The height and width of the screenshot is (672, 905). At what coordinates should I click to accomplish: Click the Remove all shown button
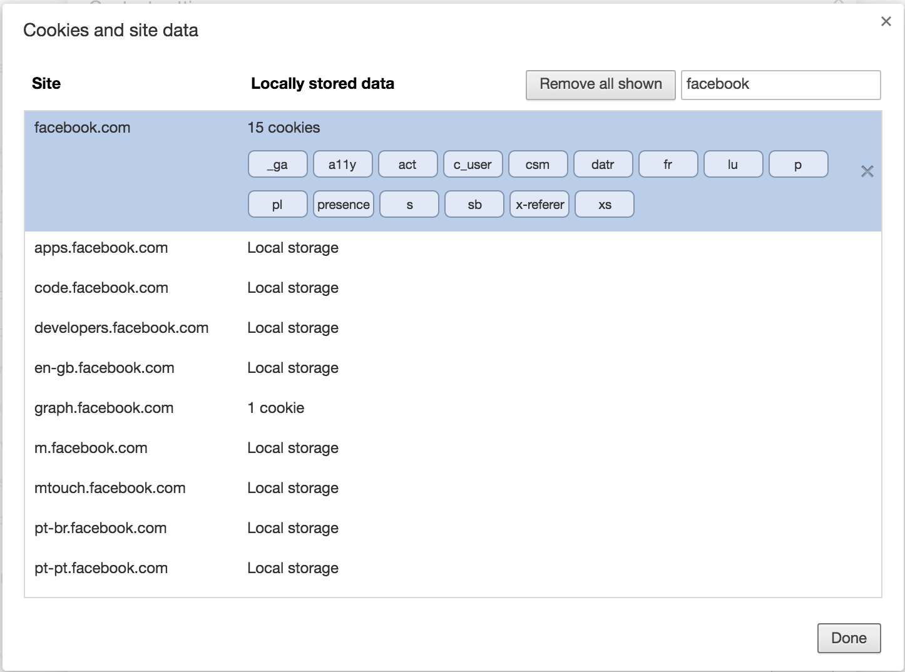(600, 84)
